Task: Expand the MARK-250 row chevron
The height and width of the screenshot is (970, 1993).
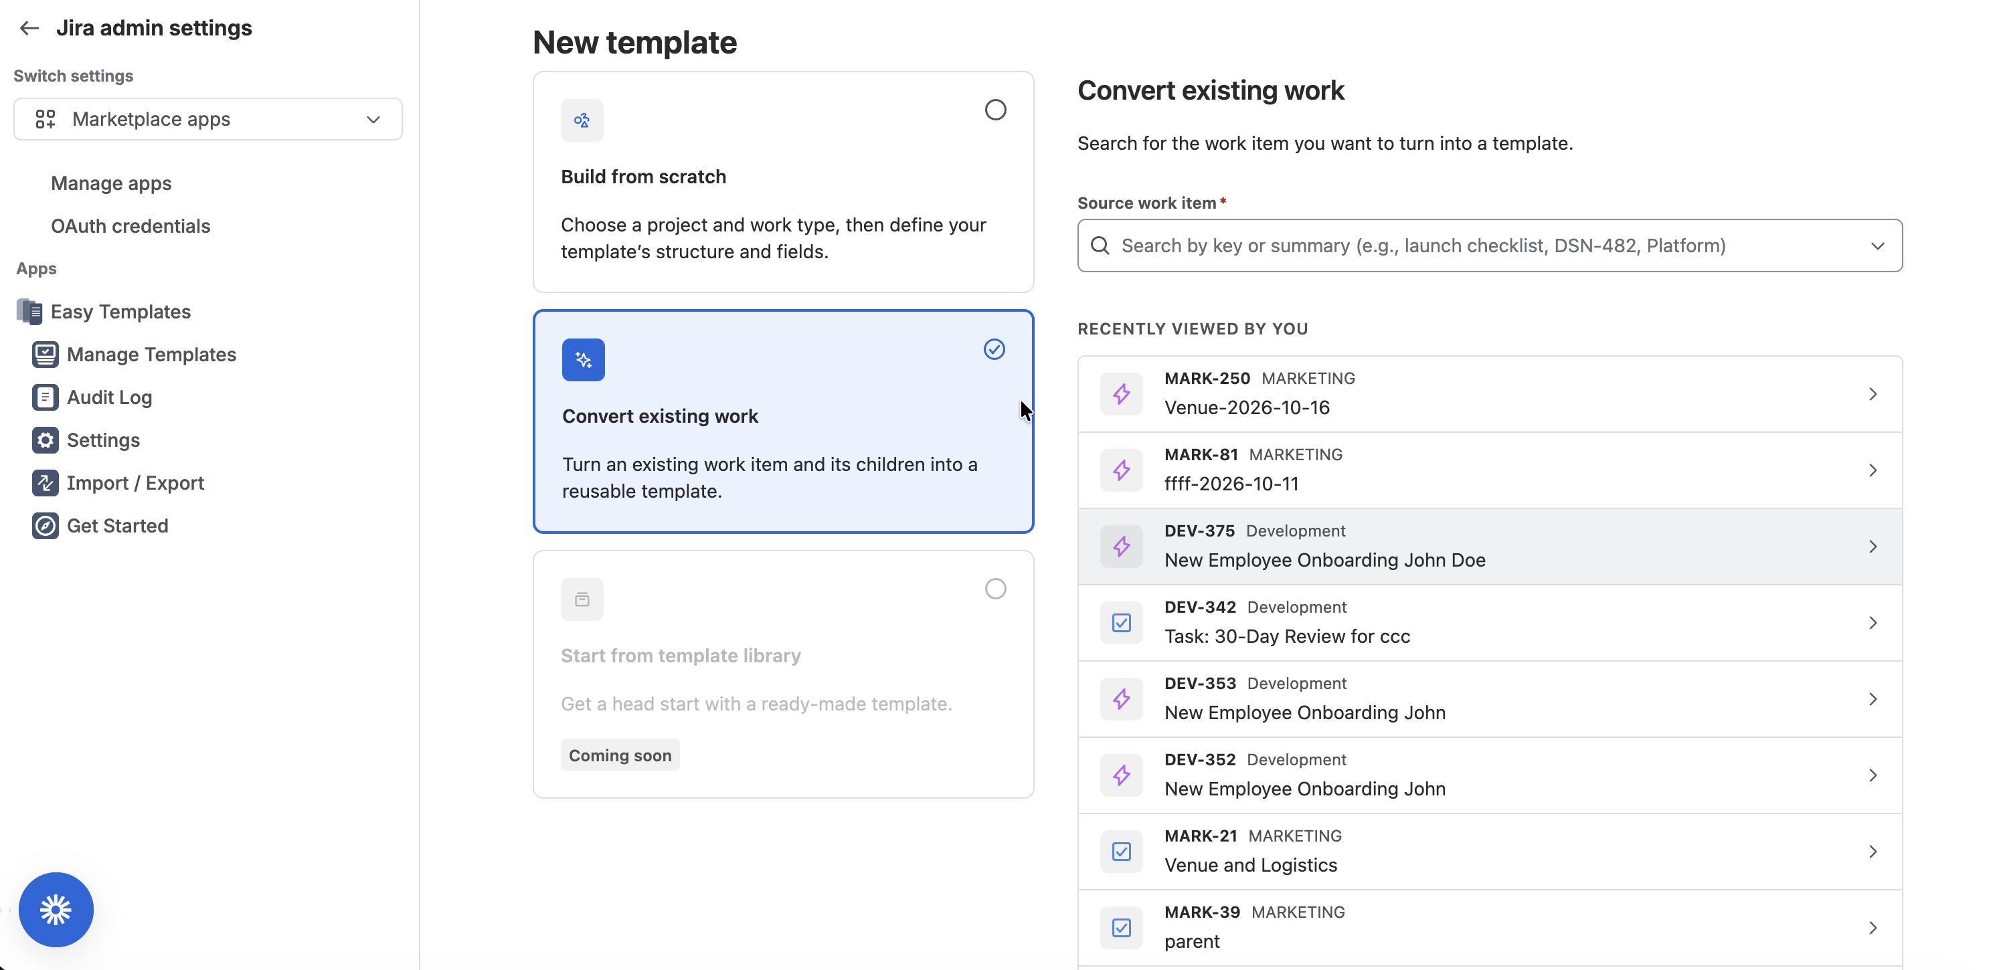Action: click(x=1873, y=395)
